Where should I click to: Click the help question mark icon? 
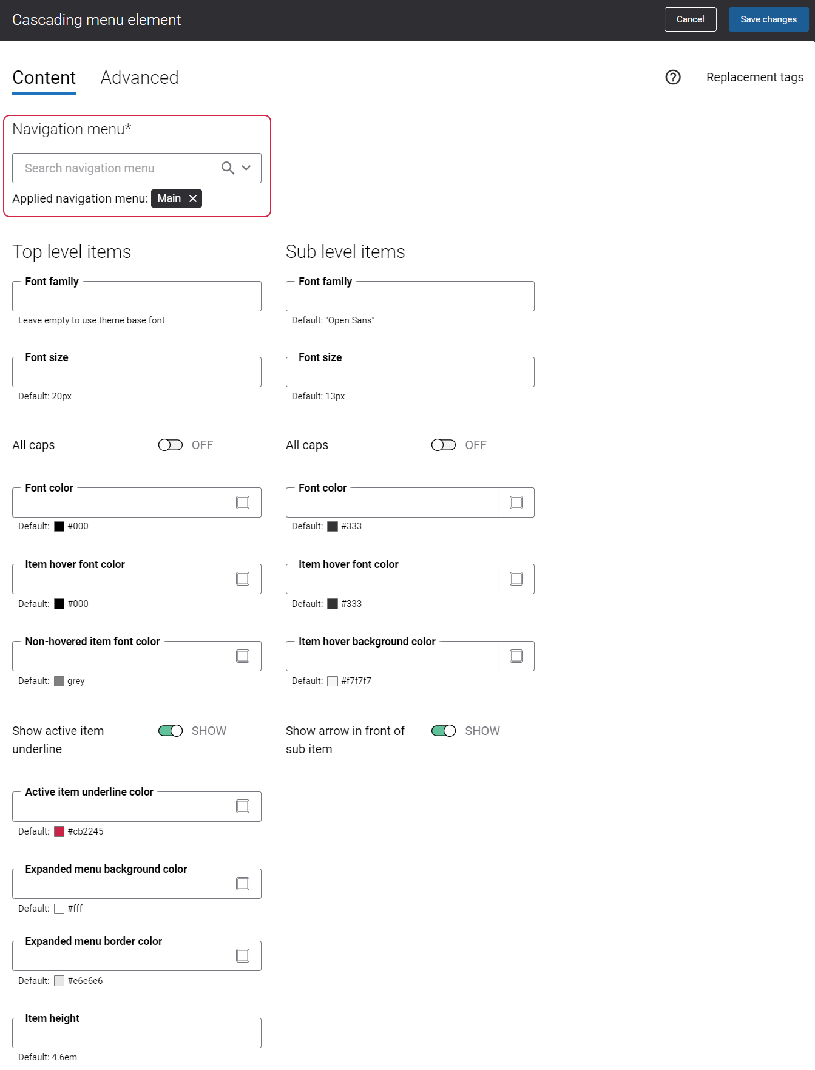tap(673, 77)
